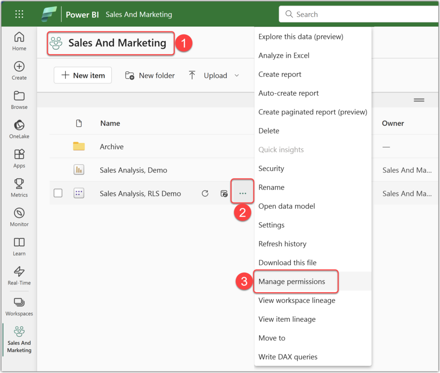Viewport: 440px width, 373px height.
Task: Click owner Sales And Ma... for RLS Demo
Action: coord(407,193)
